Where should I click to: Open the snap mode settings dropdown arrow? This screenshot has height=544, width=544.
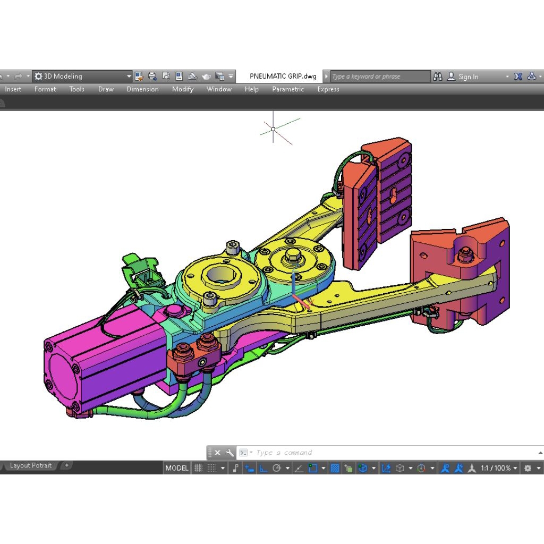pyautogui.click(x=223, y=468)
